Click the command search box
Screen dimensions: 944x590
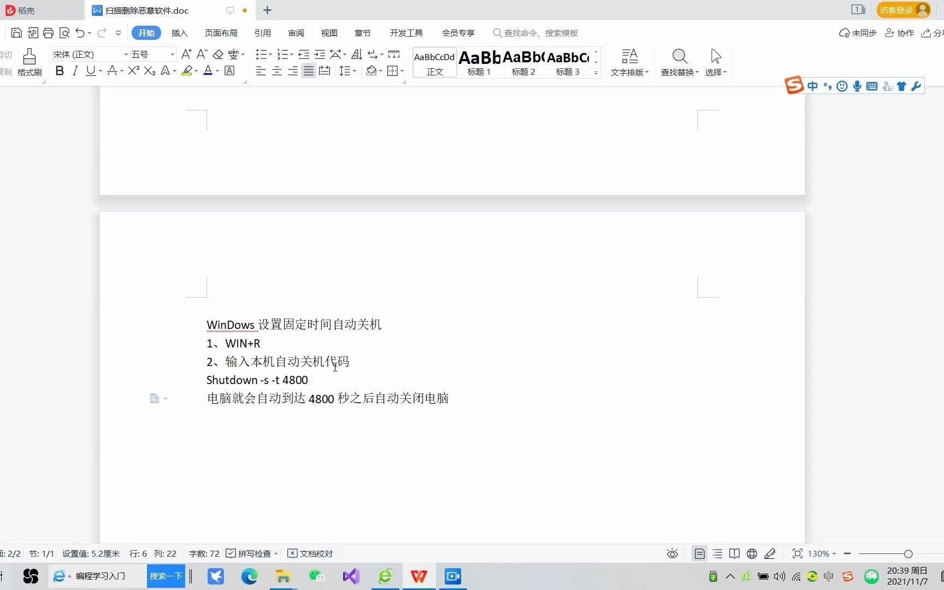tap(535, 33)
